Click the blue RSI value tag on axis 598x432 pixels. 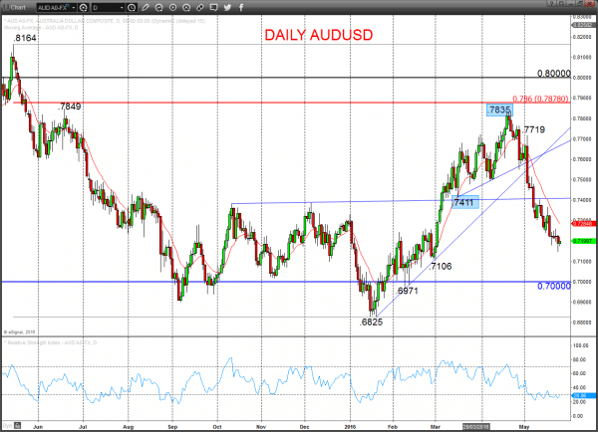[x=584, y=395]
